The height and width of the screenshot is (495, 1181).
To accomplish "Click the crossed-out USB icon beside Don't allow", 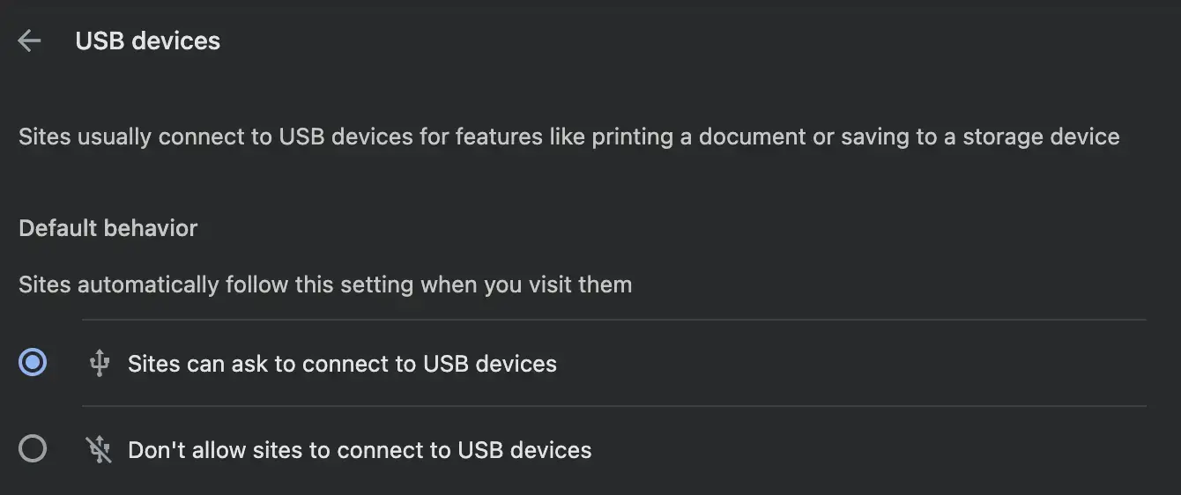I will (x=100, y=449).
